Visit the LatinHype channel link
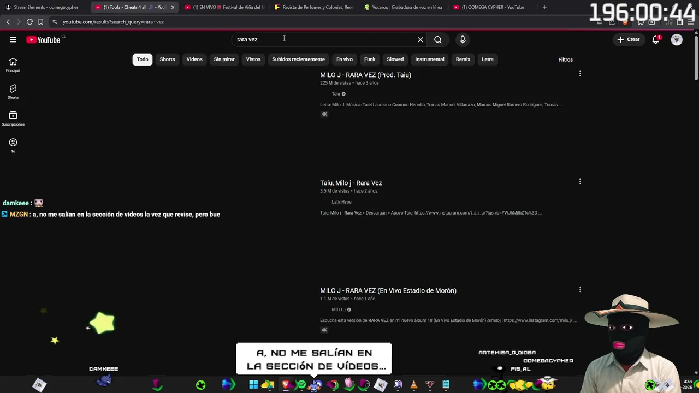This screenshot has height=393, width=699. [341, 202]
